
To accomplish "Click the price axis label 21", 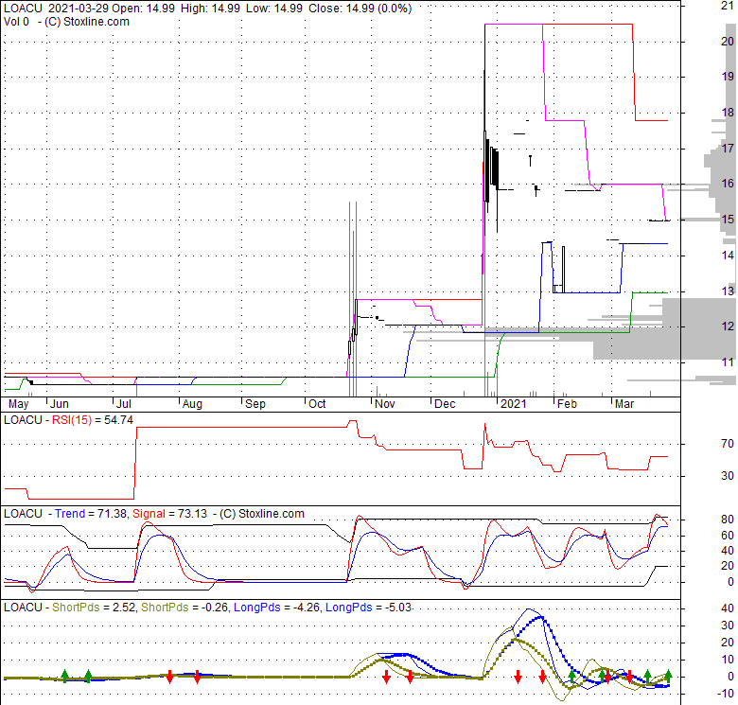I will (x=728, y=6).
